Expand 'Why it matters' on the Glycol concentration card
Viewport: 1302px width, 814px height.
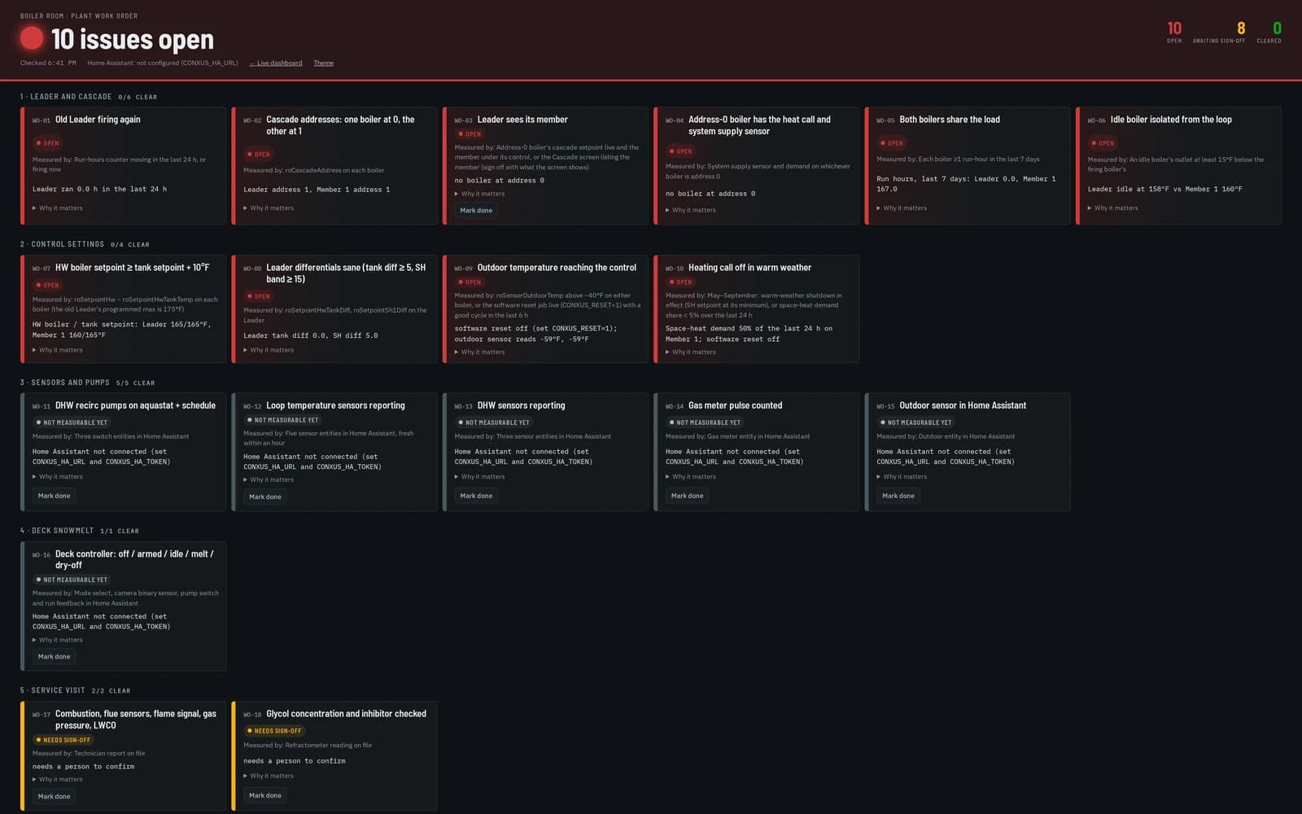click(269, 776)
